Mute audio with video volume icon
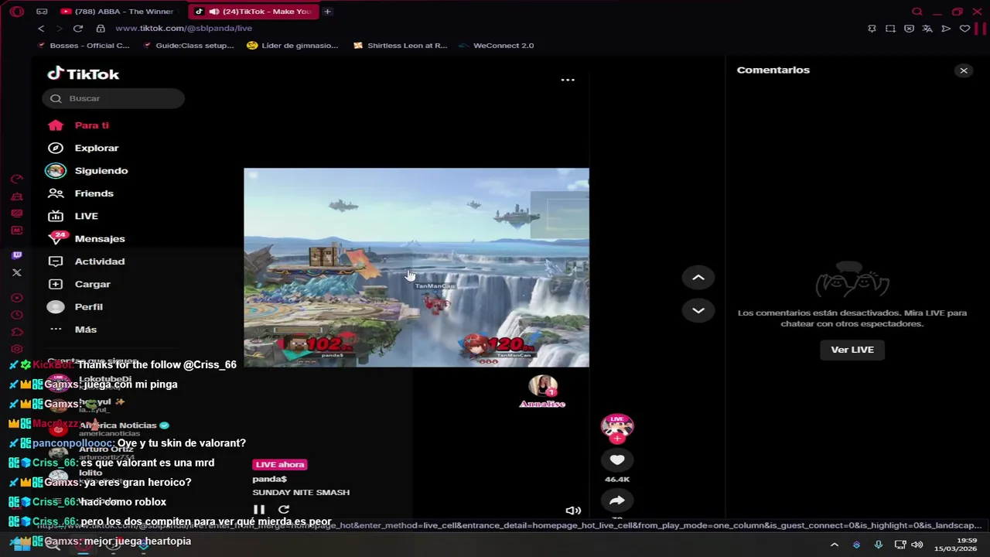The image size is (990, 557). click(x=573, y=511)
